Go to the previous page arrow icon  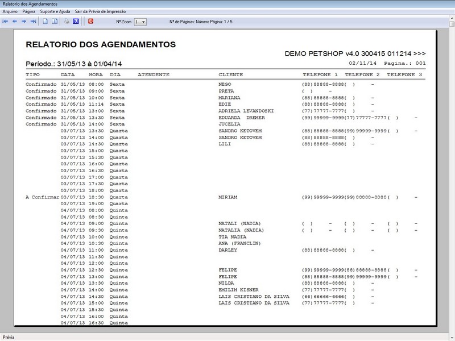16,22
